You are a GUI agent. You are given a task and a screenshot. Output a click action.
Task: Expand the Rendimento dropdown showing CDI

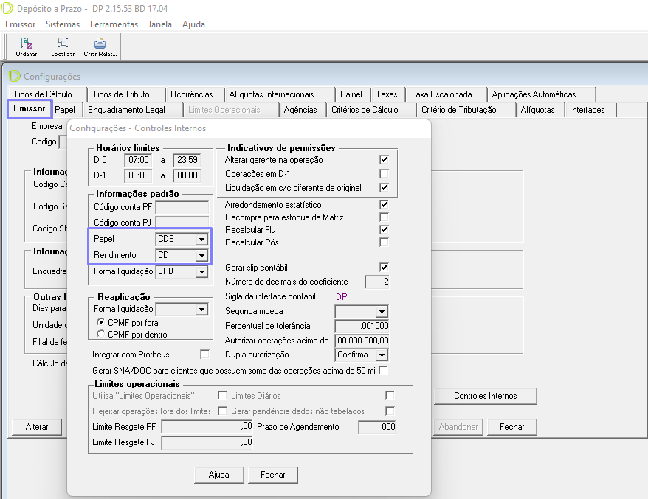pos(201,256)
